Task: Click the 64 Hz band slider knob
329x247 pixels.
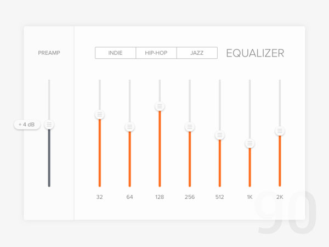Action: pos(129,127)
